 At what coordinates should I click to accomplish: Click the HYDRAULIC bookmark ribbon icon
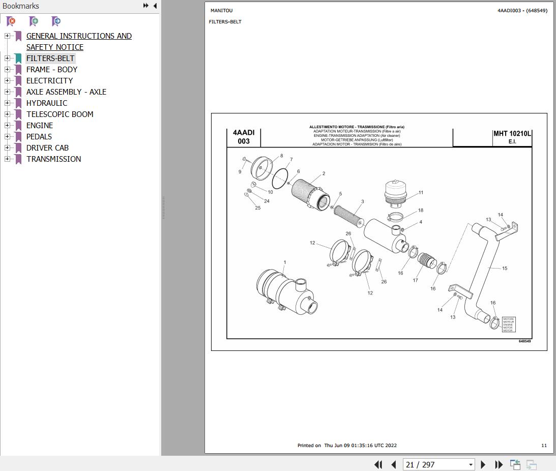(x=18, y=103)
